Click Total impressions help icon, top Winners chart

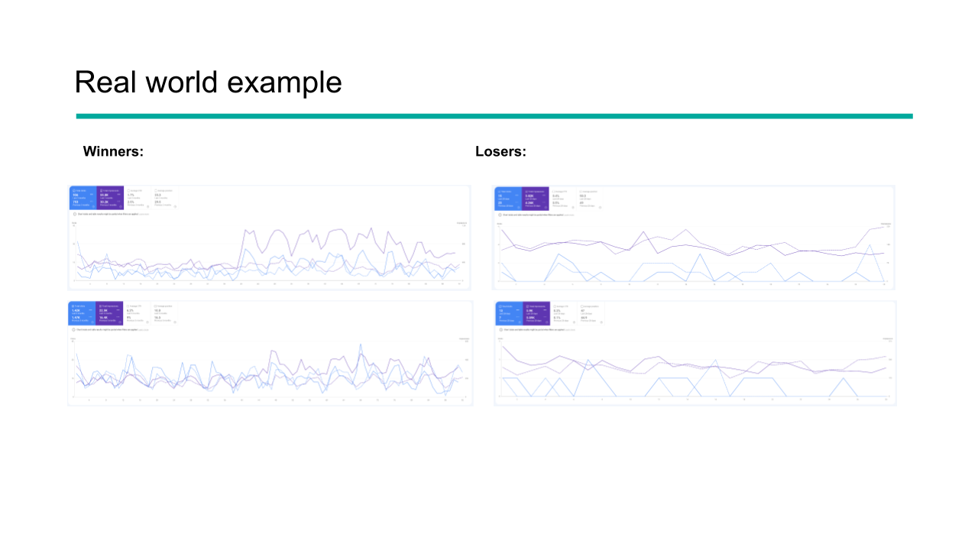(121, 206)
